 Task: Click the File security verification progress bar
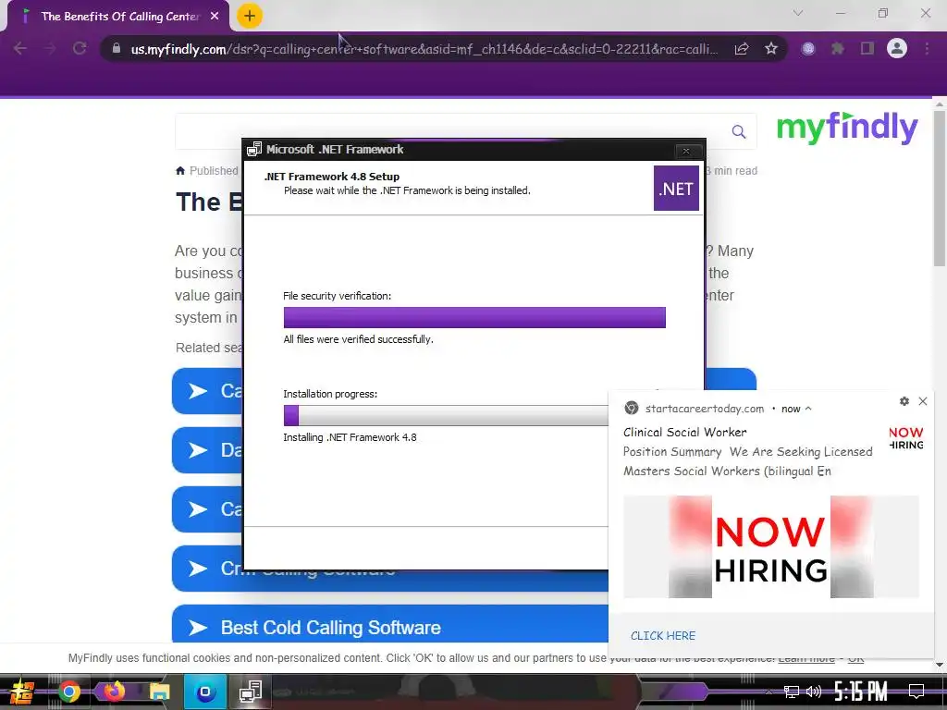point(474,318)
